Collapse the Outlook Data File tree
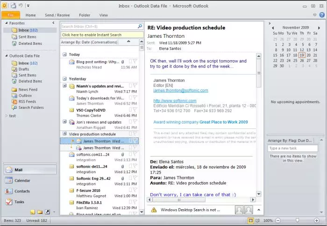 point(7,56)
